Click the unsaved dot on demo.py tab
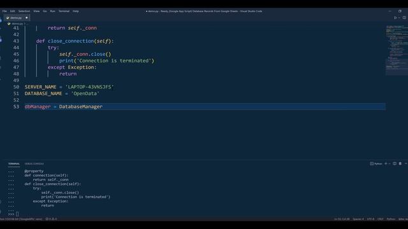The height and width of the screenshot is (229, 408). [x=27, y=18]
